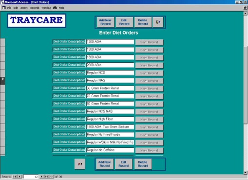Screen dimensions: 248x180
Task: Click the Regular No Fried Foods field
Action: pos(110,134)
